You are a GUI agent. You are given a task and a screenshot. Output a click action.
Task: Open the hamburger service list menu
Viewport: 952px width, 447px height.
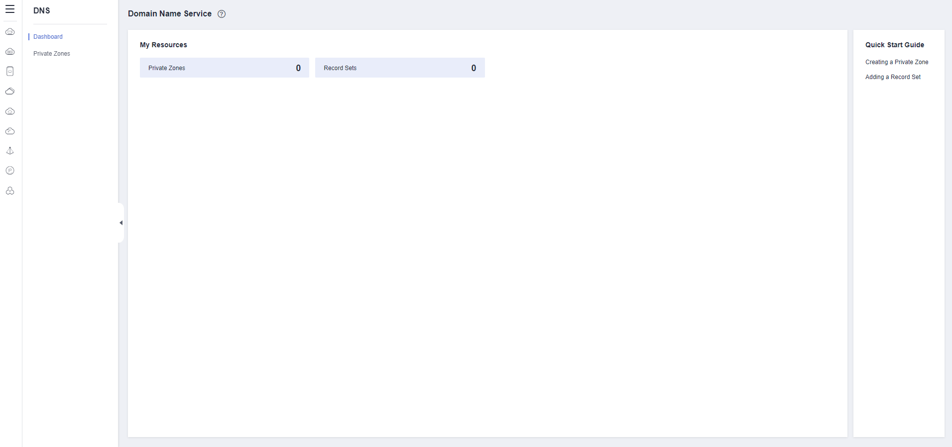(x=10, y=9)
